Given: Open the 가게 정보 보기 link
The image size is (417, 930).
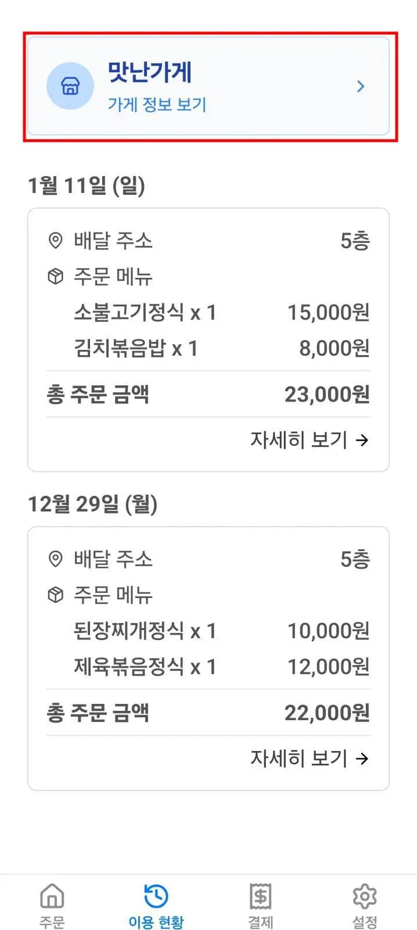Looking at the screenshot, I should pyautogui.click(x=157, y=106).
